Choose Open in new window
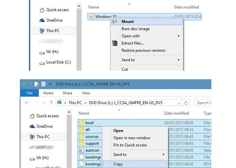Screen dimensions: 236x168 tap(132, 138)
